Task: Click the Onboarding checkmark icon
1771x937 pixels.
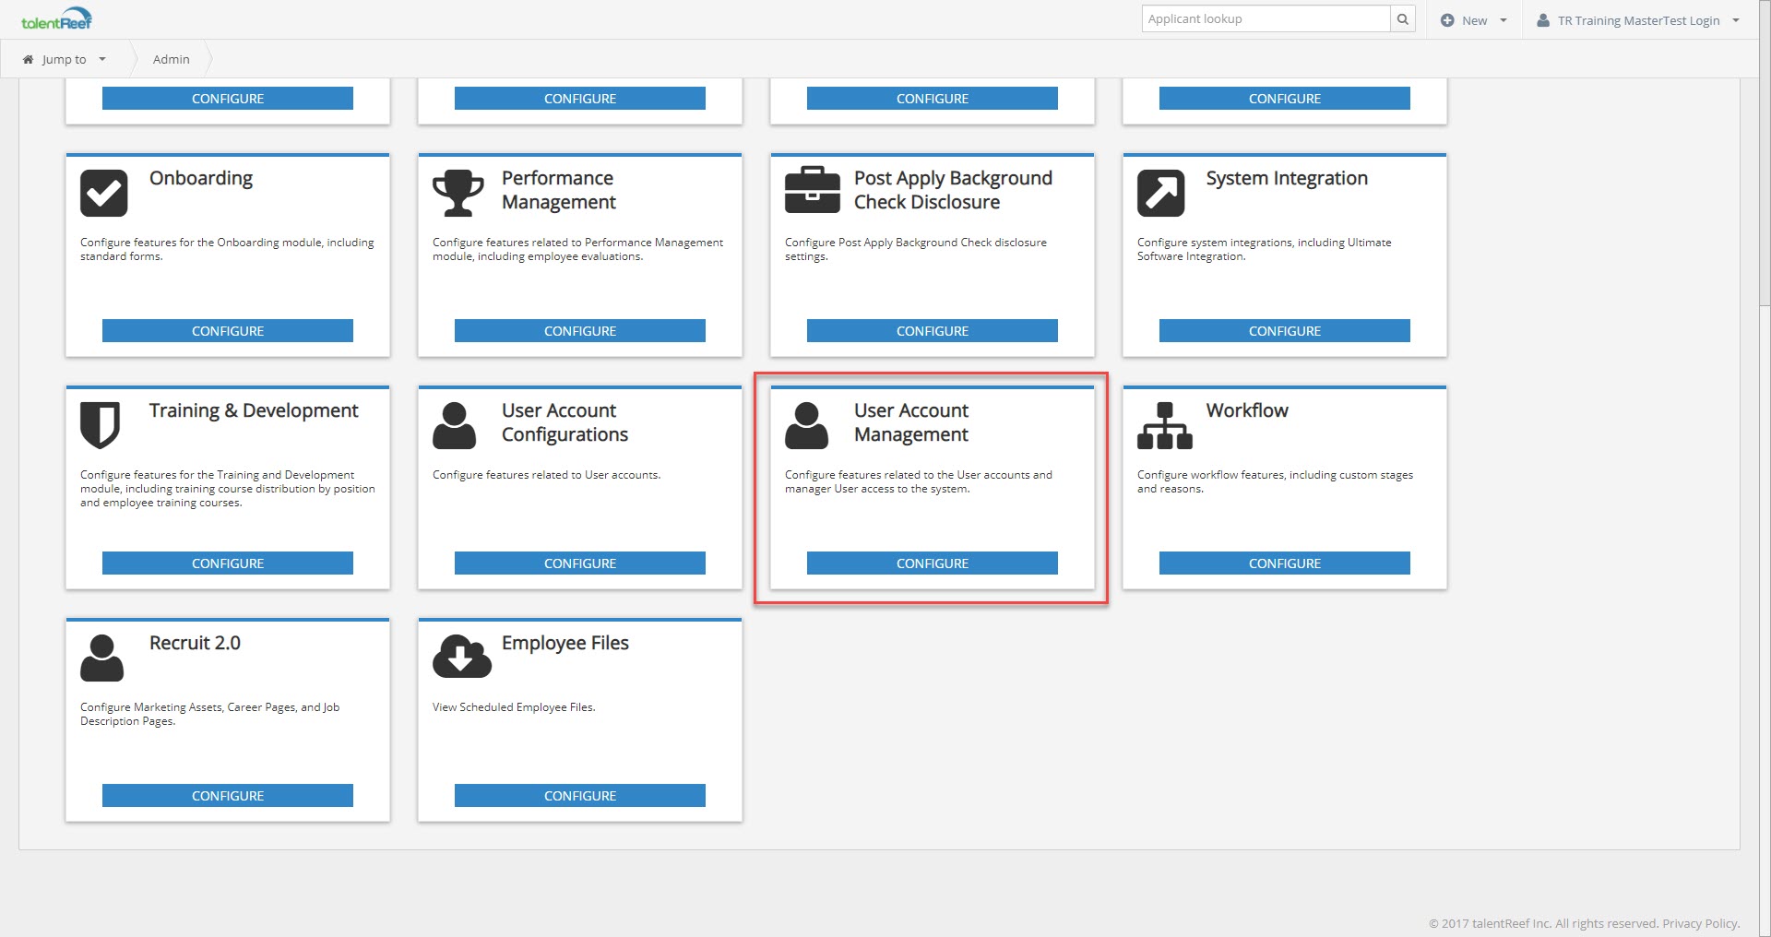Action: (103, 193)
